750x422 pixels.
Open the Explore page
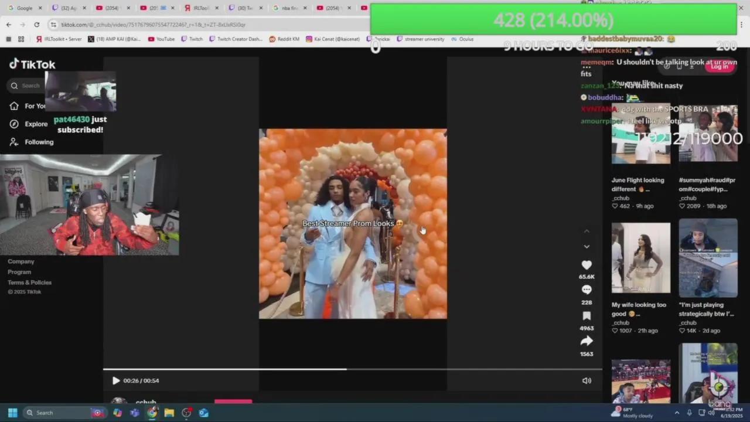pos(29,124)
